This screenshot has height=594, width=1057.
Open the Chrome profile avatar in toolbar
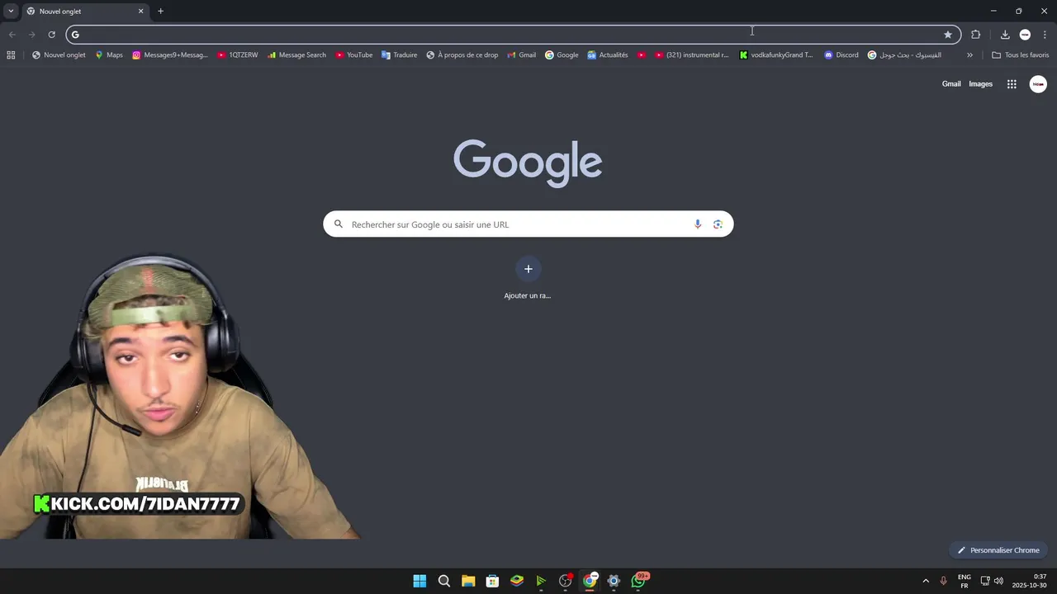(x=1025, y=35)
